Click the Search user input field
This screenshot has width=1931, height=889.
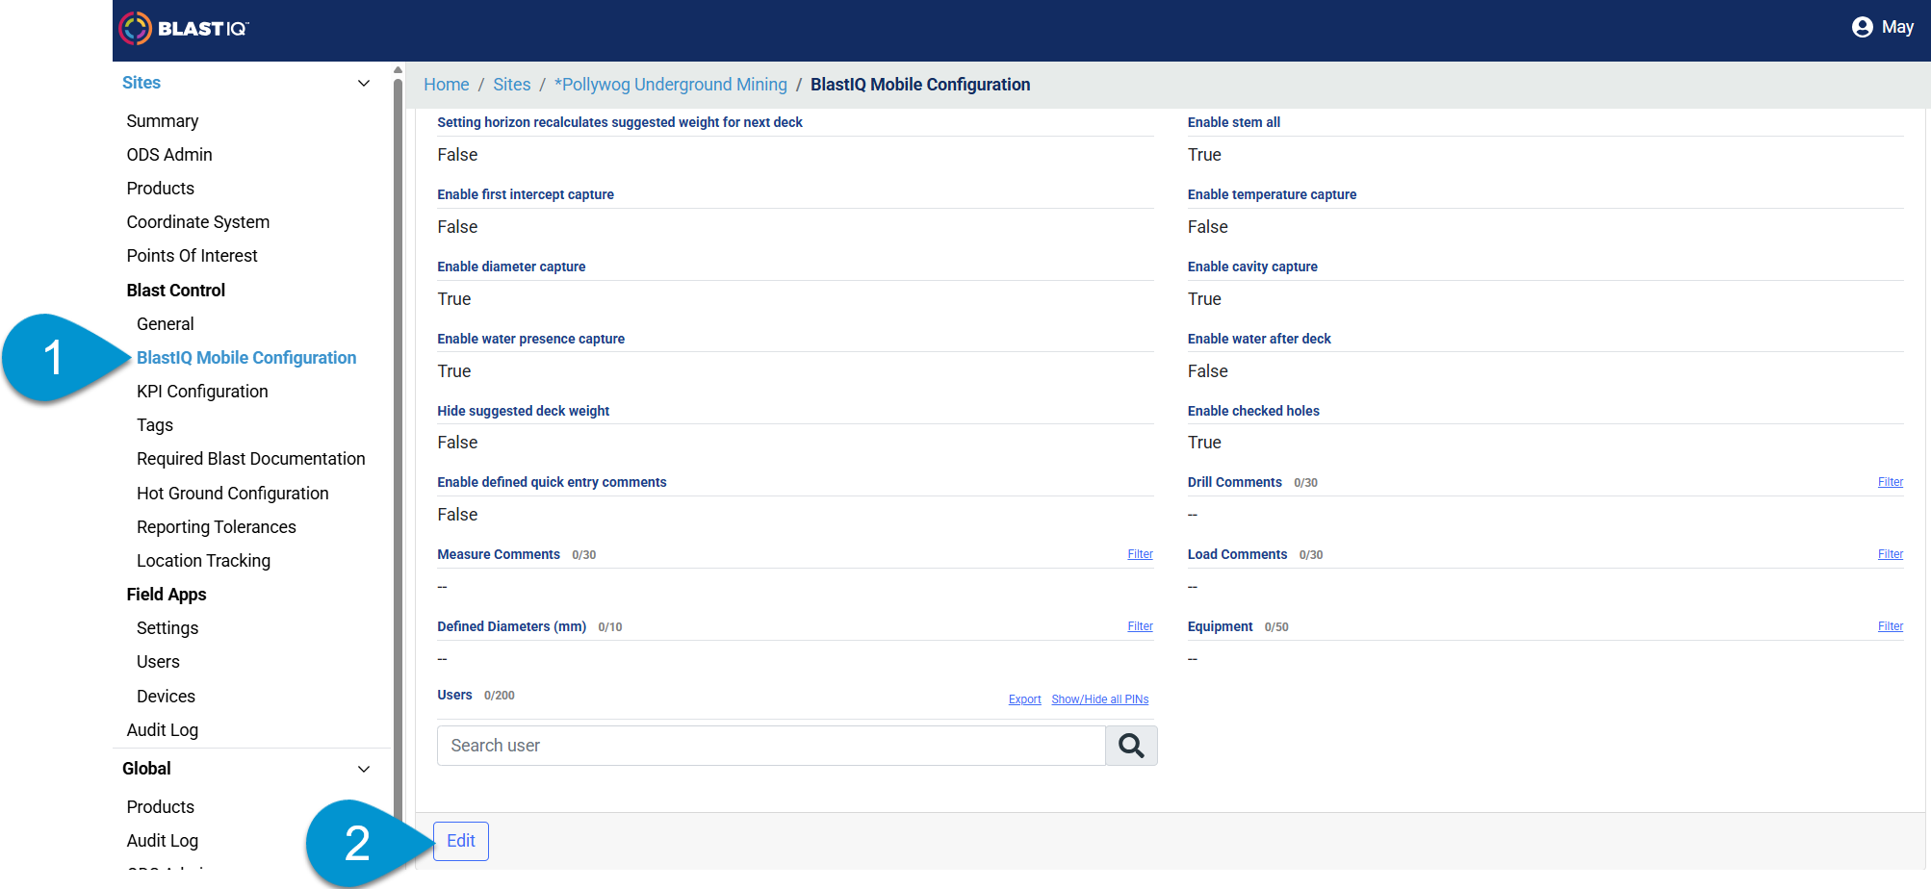click(x=771, y=746)
